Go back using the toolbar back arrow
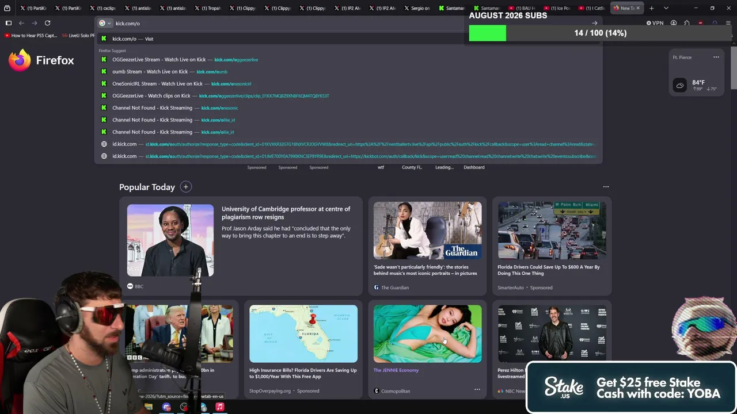Screen dimensions: 737x414 [x=21, y=23]
